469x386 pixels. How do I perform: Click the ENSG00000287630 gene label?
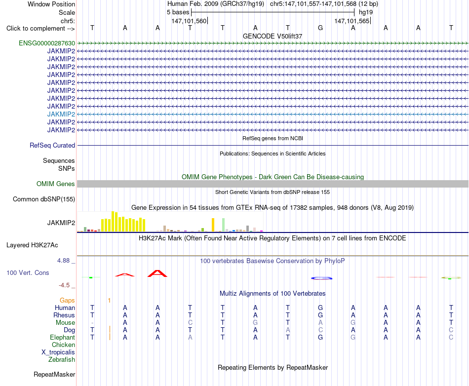click(x=47, y=43)
